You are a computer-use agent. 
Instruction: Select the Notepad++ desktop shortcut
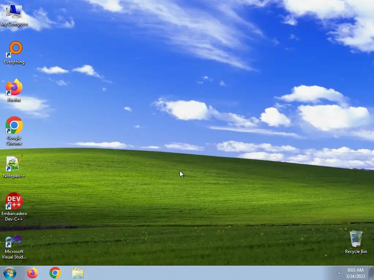click(x=14, y=167)
